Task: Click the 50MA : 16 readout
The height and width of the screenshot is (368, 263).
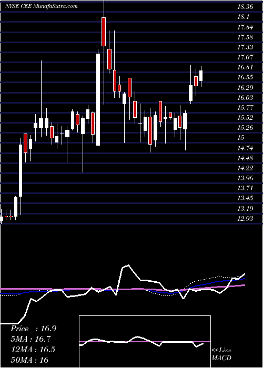Action: pos(29,360)
